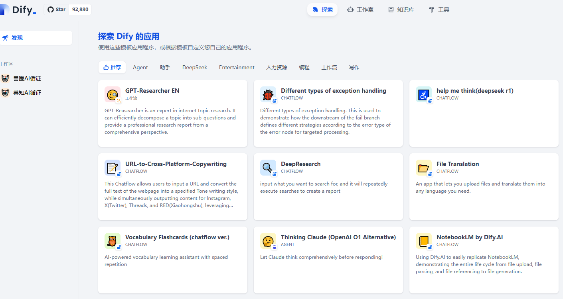The image size is (563, 299).
Task: Click the Dify logo
Action: [x=18, y=10]
